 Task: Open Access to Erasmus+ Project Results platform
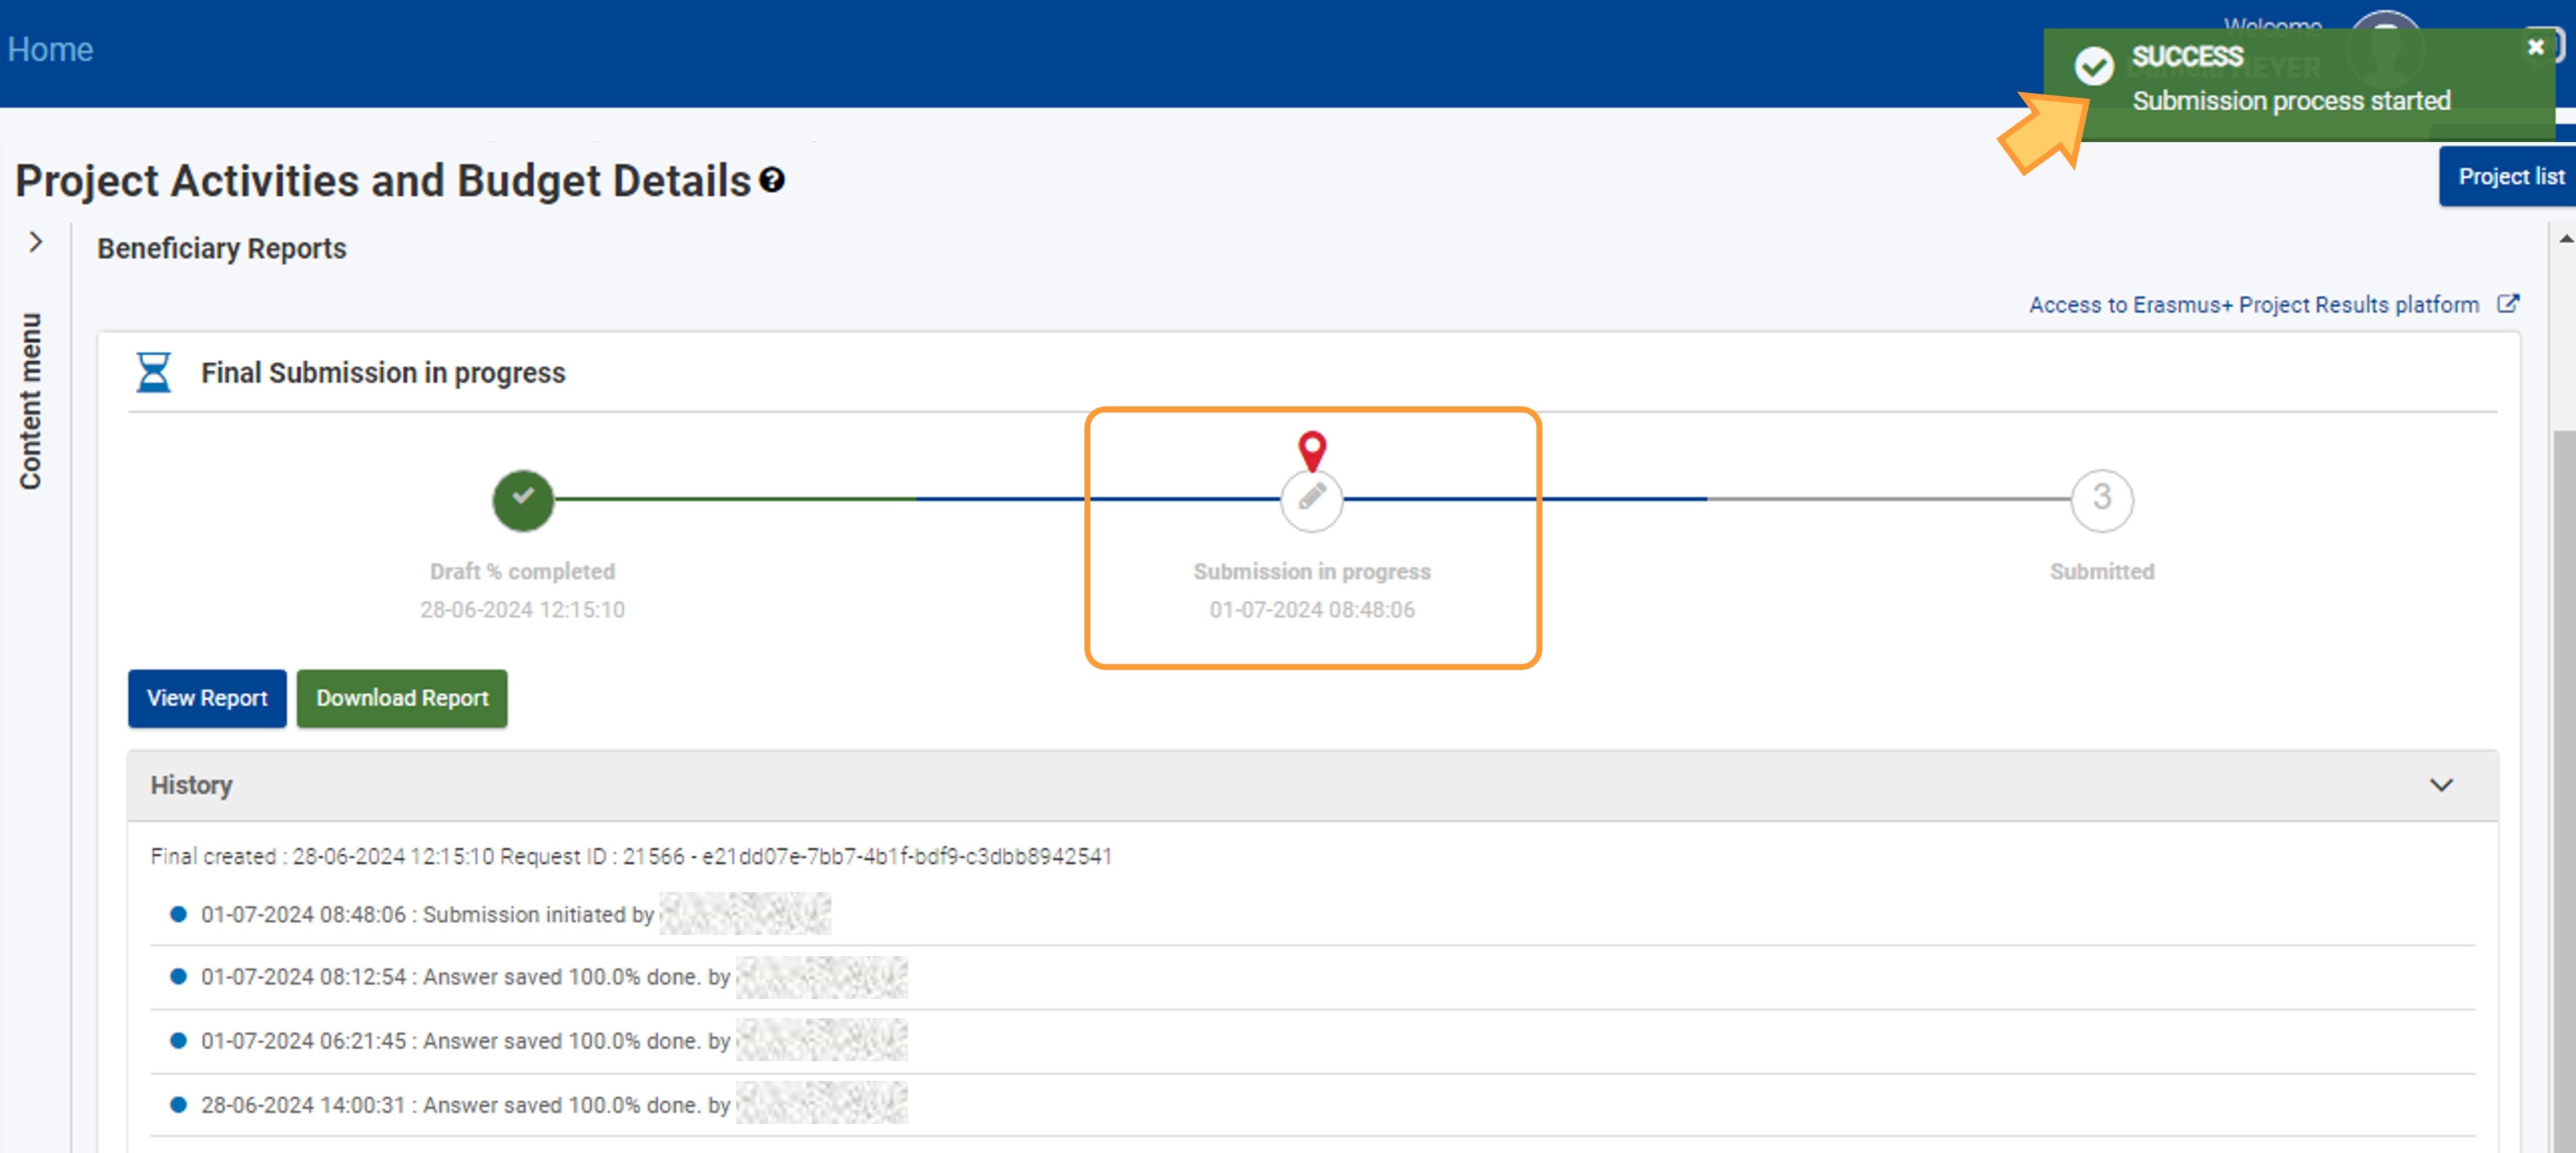tap(2254, 304)
